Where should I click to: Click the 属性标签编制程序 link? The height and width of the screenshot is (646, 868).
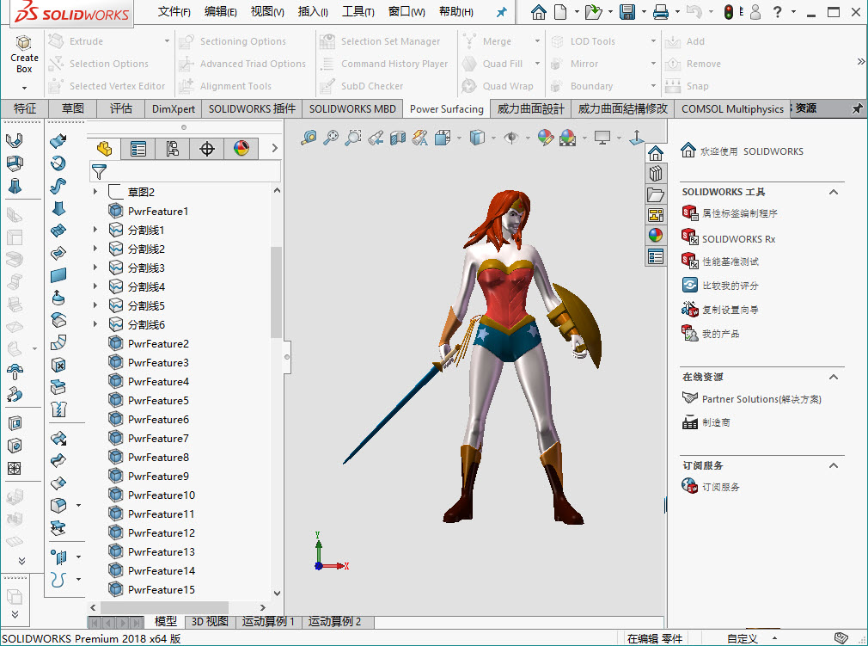pos(740,213)
